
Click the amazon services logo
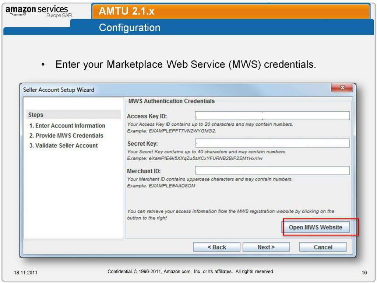[x=40, y=11]
